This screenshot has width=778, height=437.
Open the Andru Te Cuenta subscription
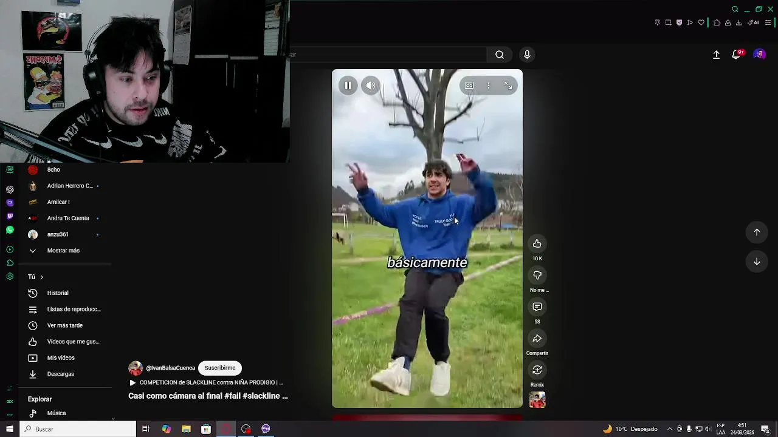(x=64, y=218)
